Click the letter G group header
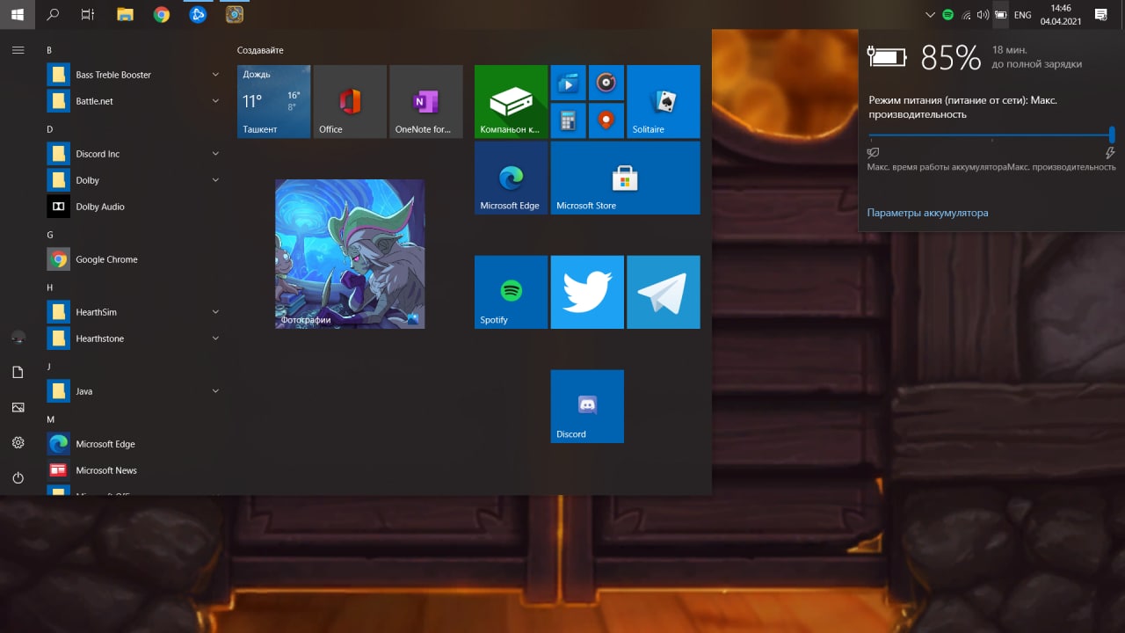The width and height of the screenshot is (1125, 633). point(50,235)
